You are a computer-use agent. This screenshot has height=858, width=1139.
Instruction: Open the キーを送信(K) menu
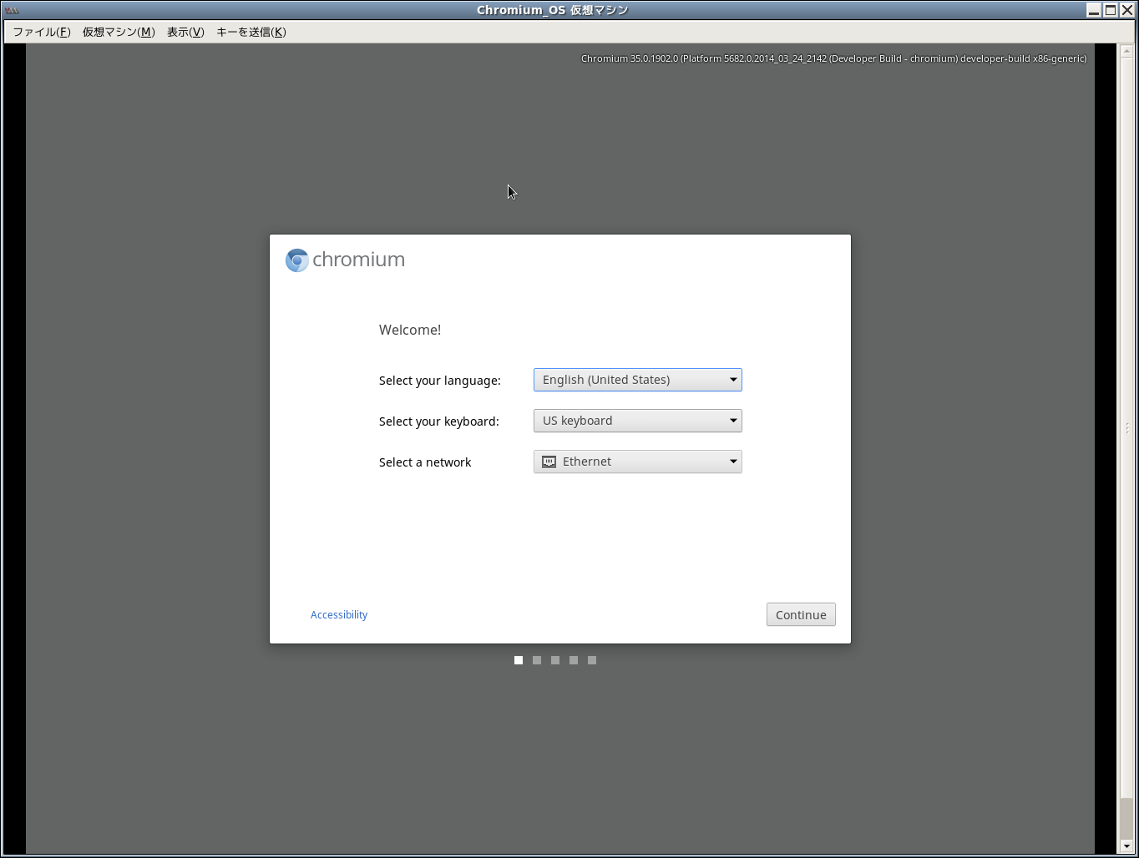[251, 32]
